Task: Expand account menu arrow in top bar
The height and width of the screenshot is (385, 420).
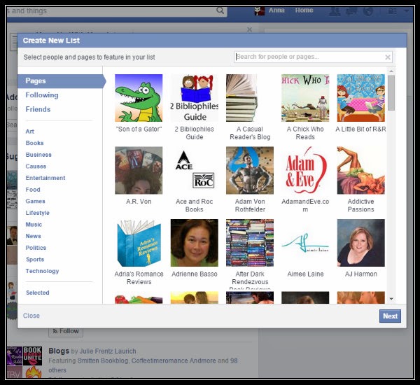Action: 407,10
